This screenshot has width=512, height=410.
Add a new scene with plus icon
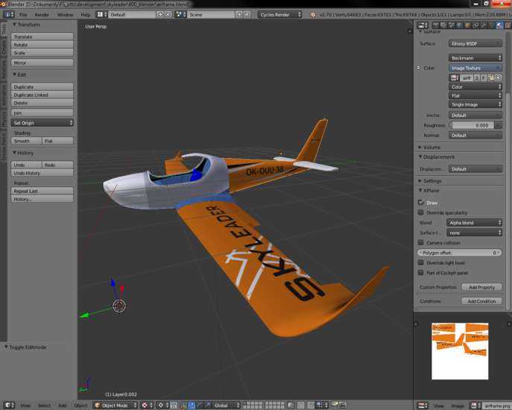click(239, 15)
